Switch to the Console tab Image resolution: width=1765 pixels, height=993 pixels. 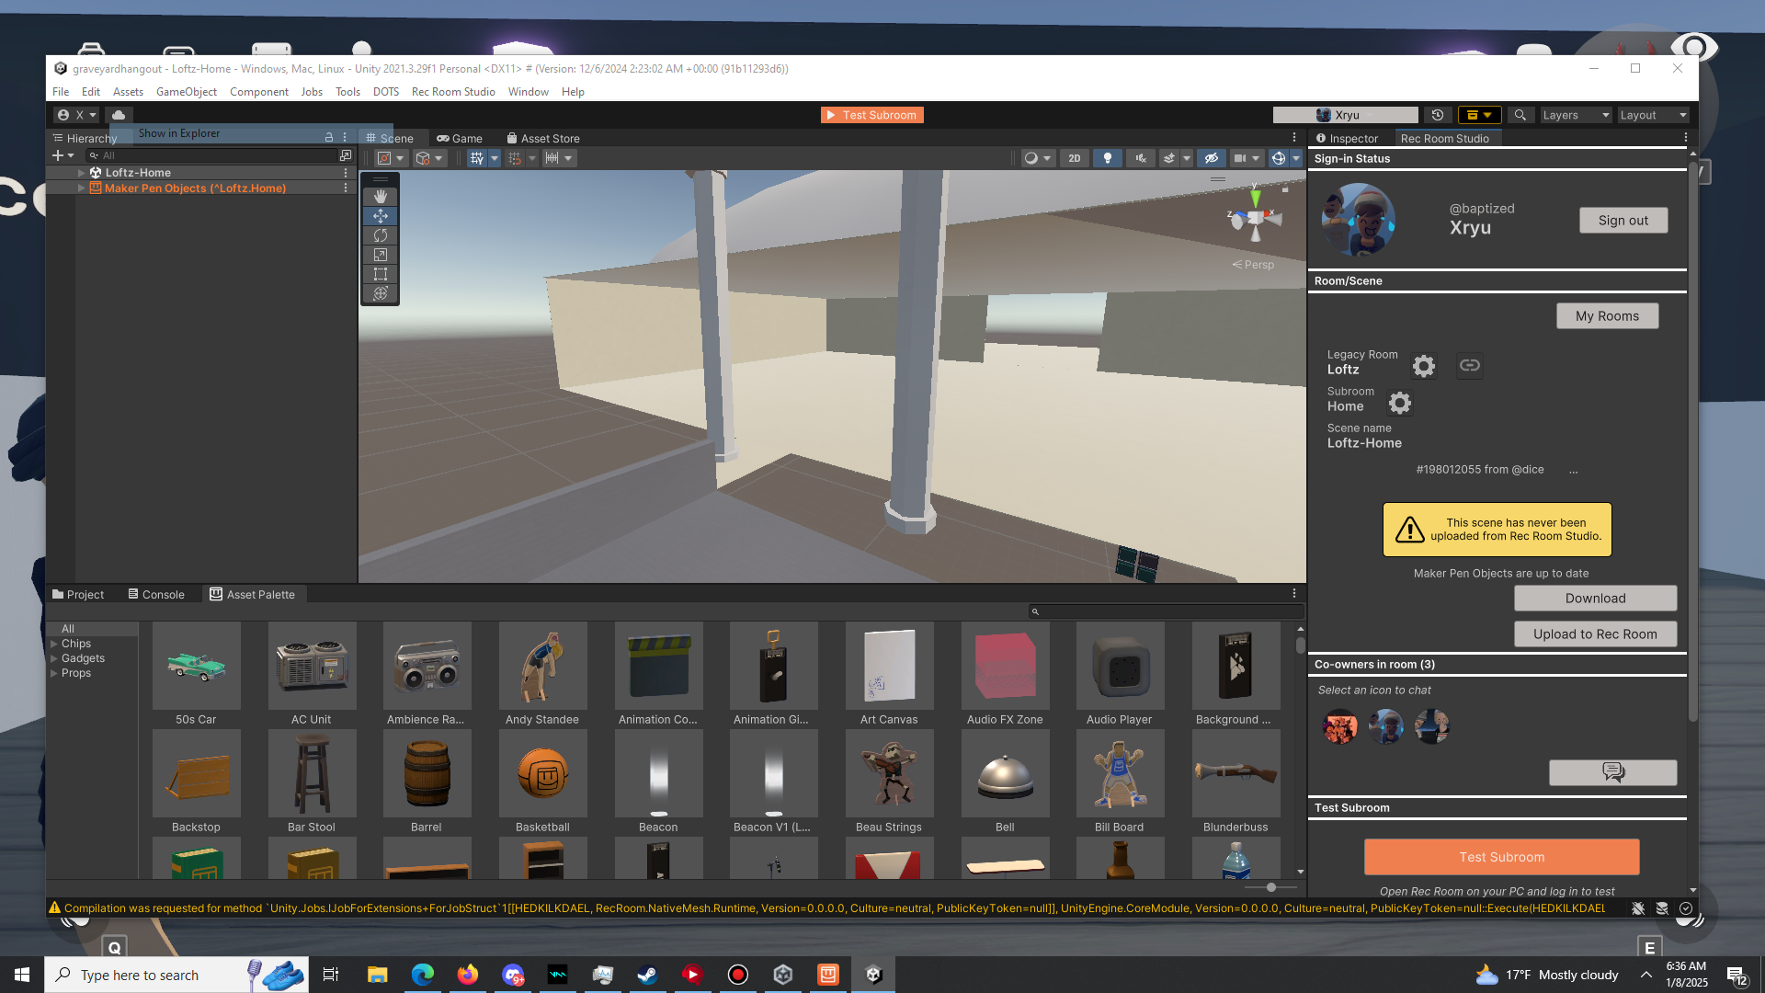[x=156, y=595]
